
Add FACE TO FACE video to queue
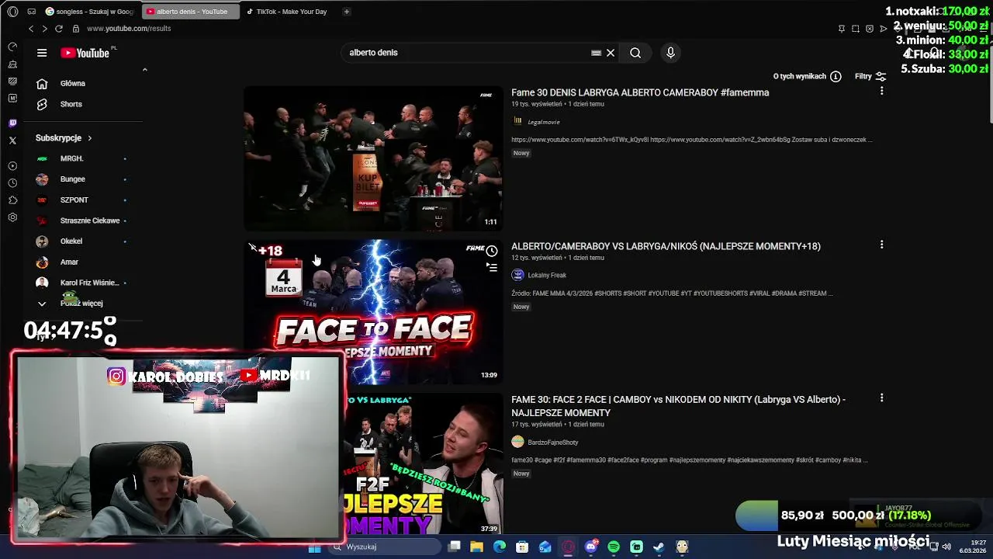coord(492,267)
